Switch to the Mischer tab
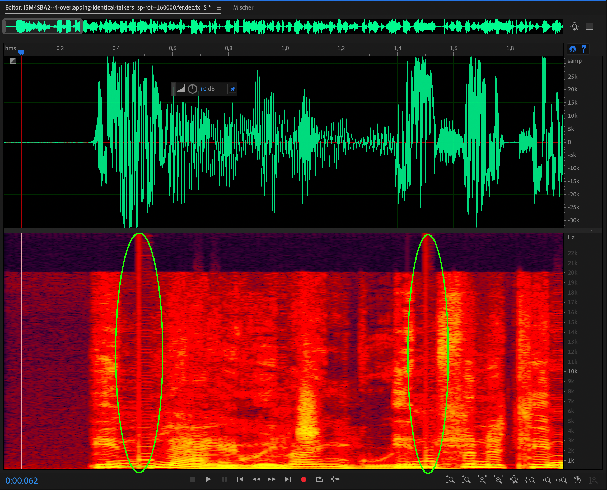The image size is (607, 490). coord(243,8)
